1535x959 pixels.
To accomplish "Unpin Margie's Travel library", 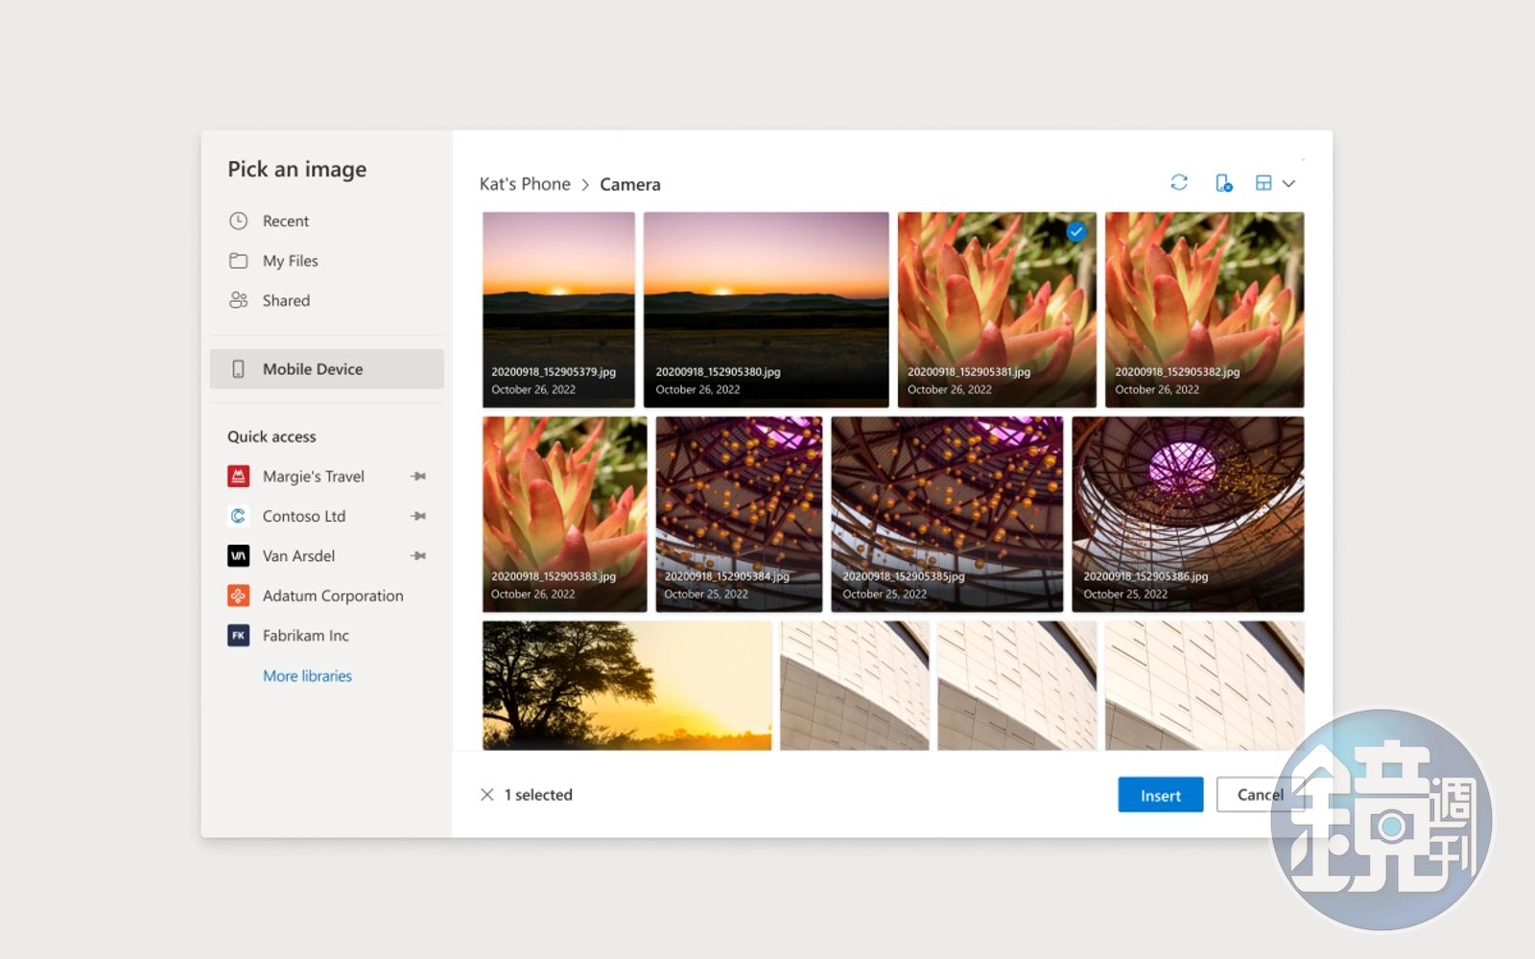I will point(418,477).
